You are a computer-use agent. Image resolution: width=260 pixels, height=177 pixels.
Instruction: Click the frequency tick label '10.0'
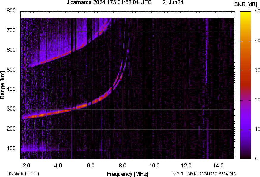coord(154,166)
